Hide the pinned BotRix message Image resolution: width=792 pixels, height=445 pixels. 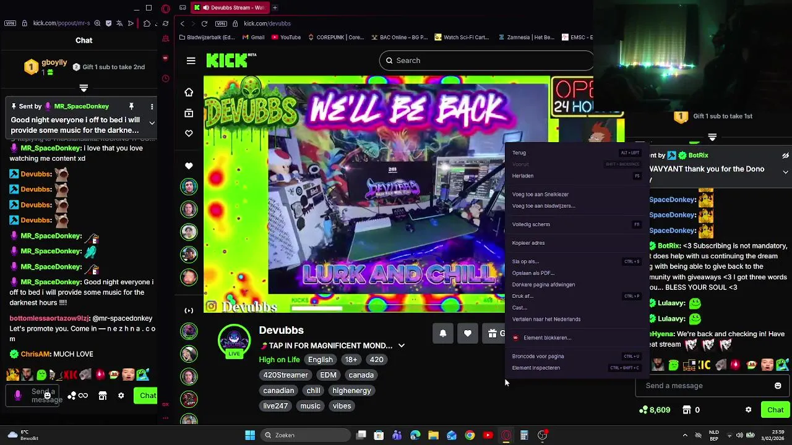(x=785, y=156)
